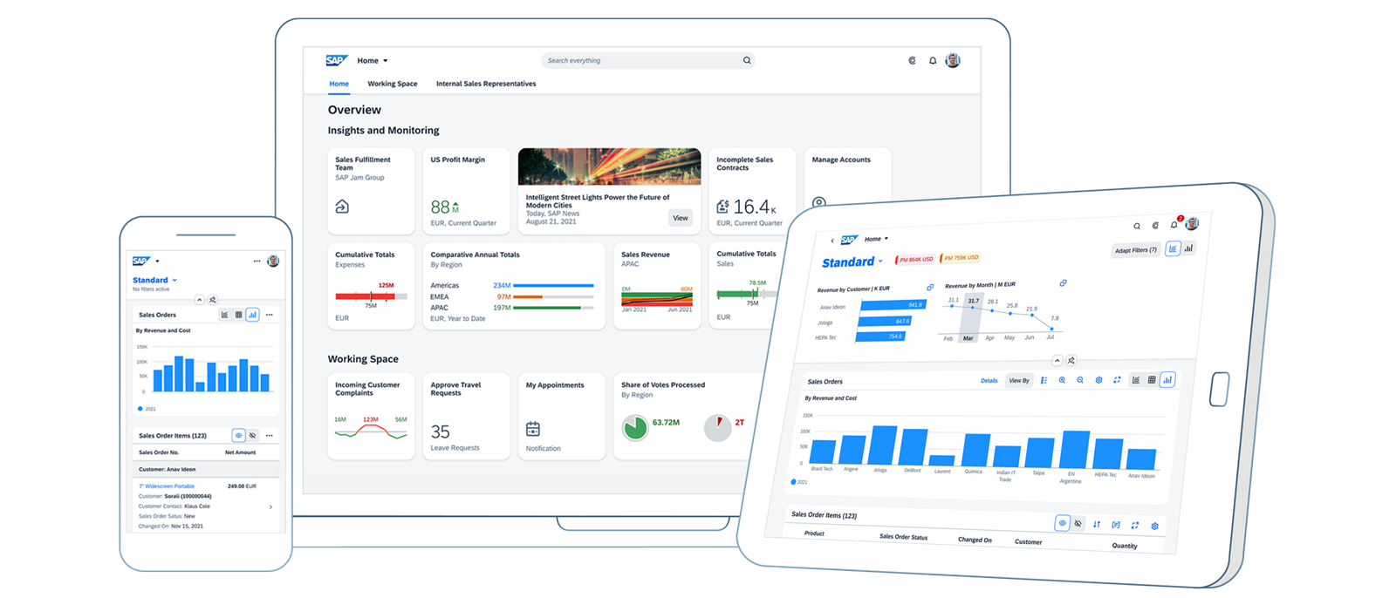Click search magnifier icon in laptop search bar
Viewport: 1396px width, 598px height.
747,60
